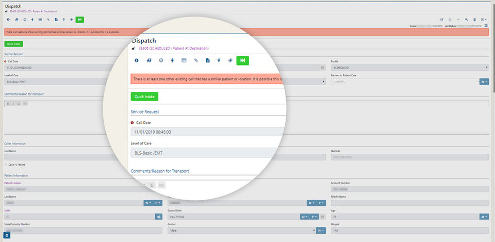This screenshot has height=242, width=495.
Task: Click the ambulance icon in the magnified circle
Action: tap(149, 60)
